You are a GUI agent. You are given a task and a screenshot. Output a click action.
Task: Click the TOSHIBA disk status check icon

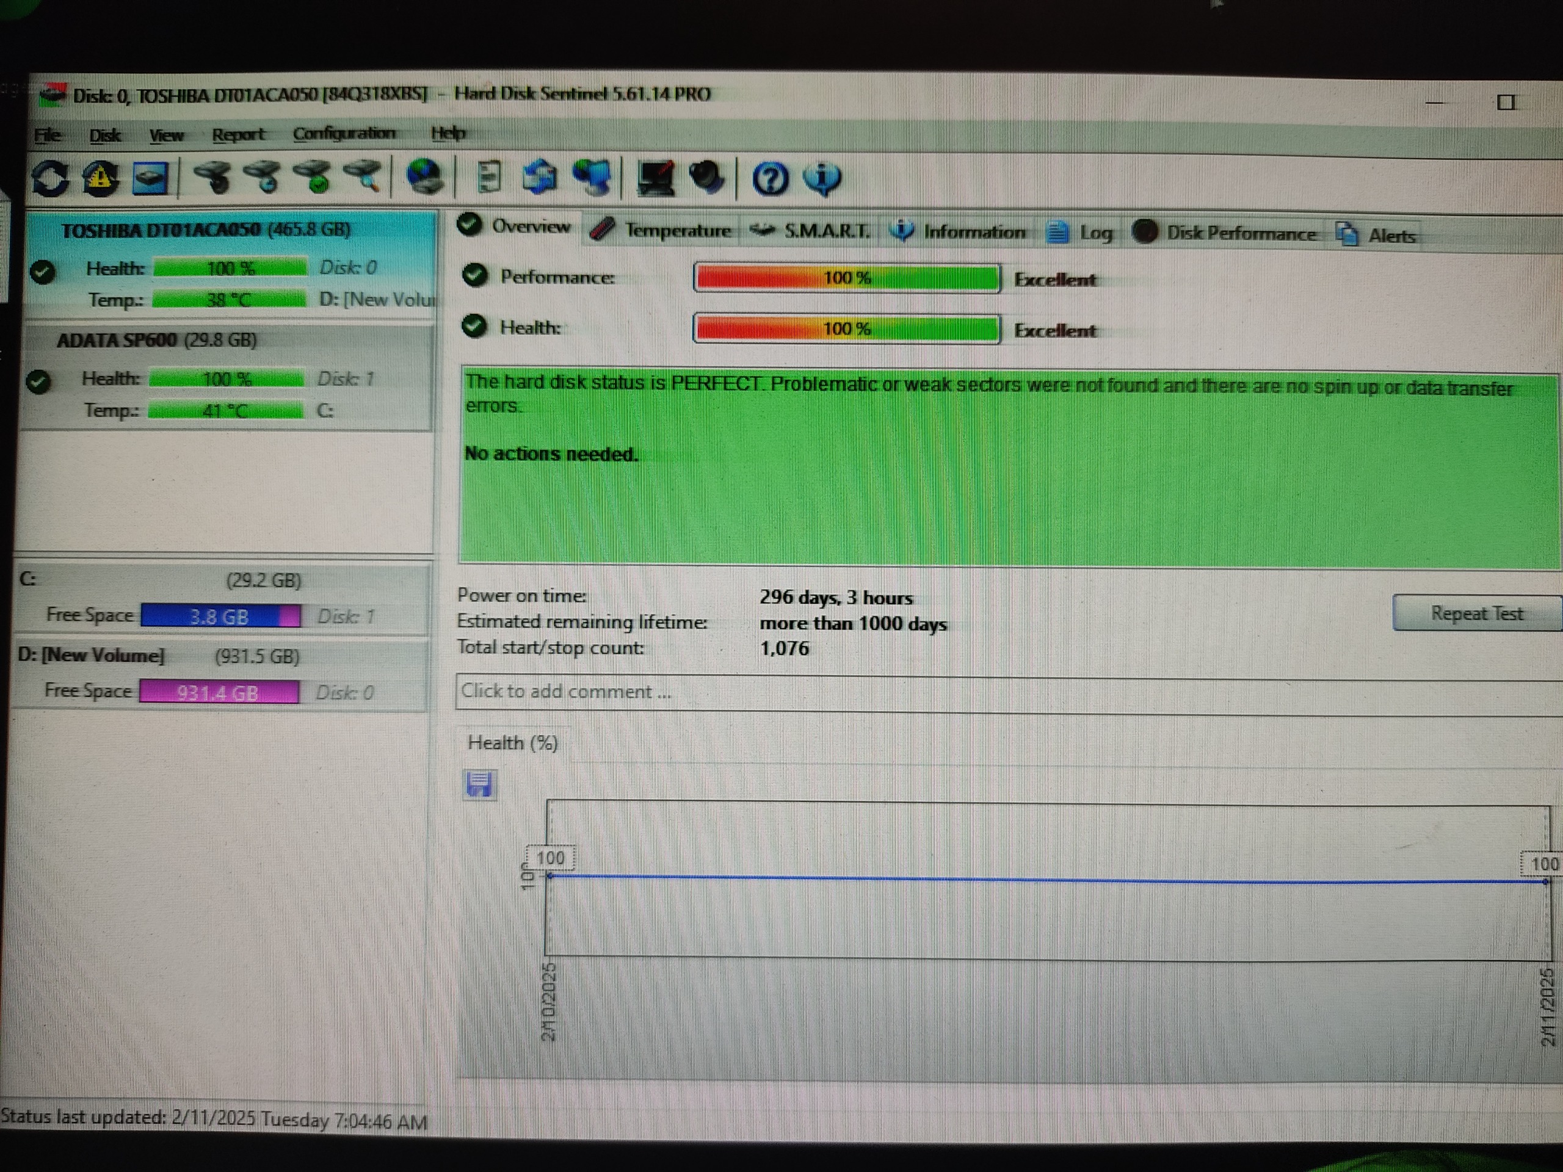tap(43, 272)
